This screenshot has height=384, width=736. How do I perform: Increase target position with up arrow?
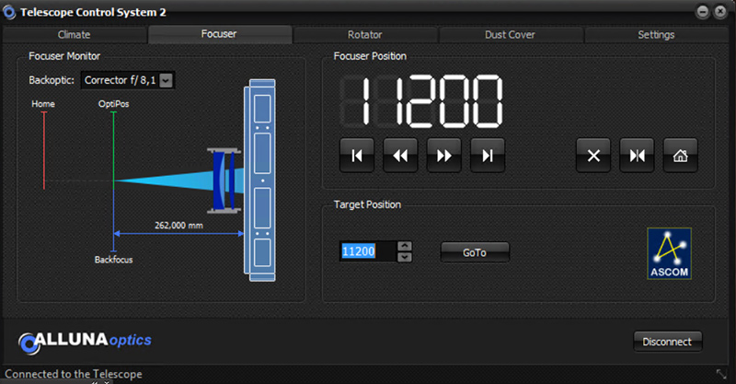405,246
